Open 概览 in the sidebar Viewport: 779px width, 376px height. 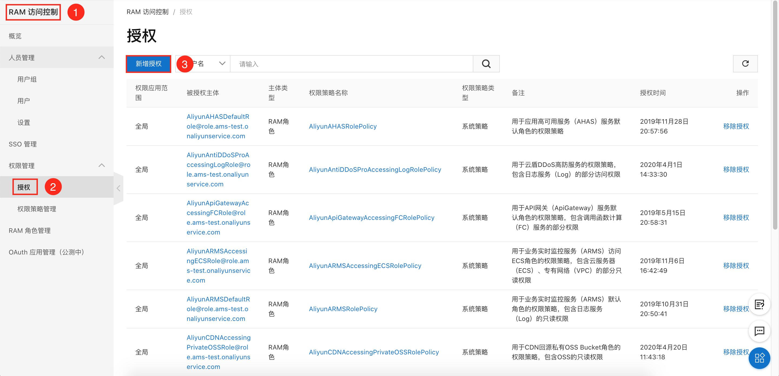coord(15,36)
